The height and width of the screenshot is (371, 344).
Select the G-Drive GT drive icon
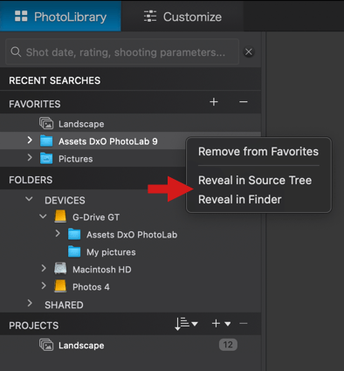coord(60,217)
